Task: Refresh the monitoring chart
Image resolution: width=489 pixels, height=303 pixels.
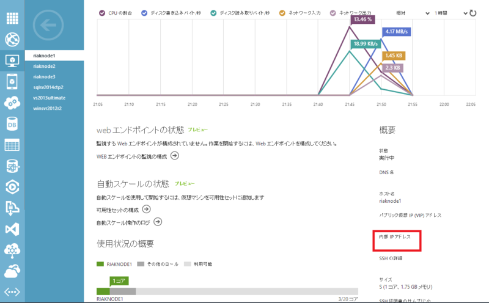Action: pyautogui.click(x=472, y=13)
